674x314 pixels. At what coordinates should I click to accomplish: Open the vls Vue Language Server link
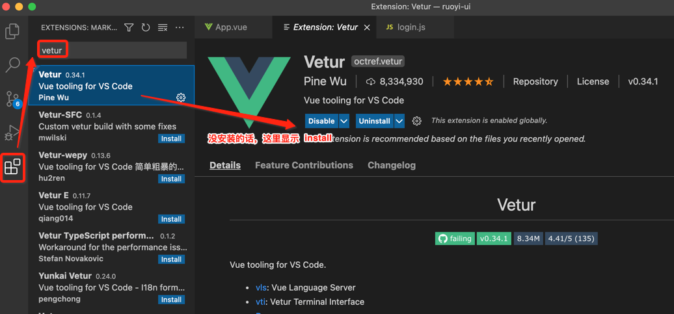(261, 287)
